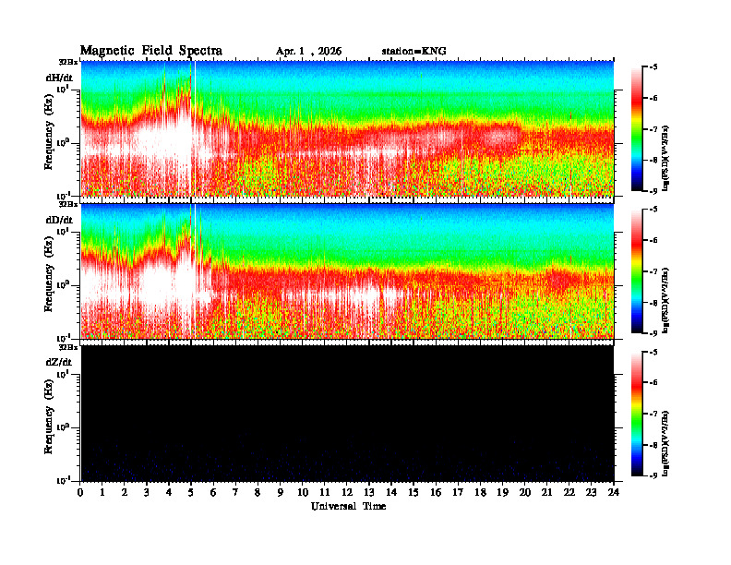Screen dimensions: 731x565
Task: Click hour tick label "23" on time axis
Action: pyautogui.click(x=591, y=492)
